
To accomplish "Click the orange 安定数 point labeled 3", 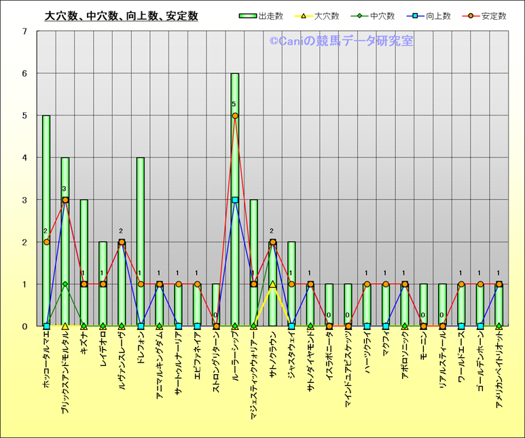I will pyautogui.click(x=65, y=200).
